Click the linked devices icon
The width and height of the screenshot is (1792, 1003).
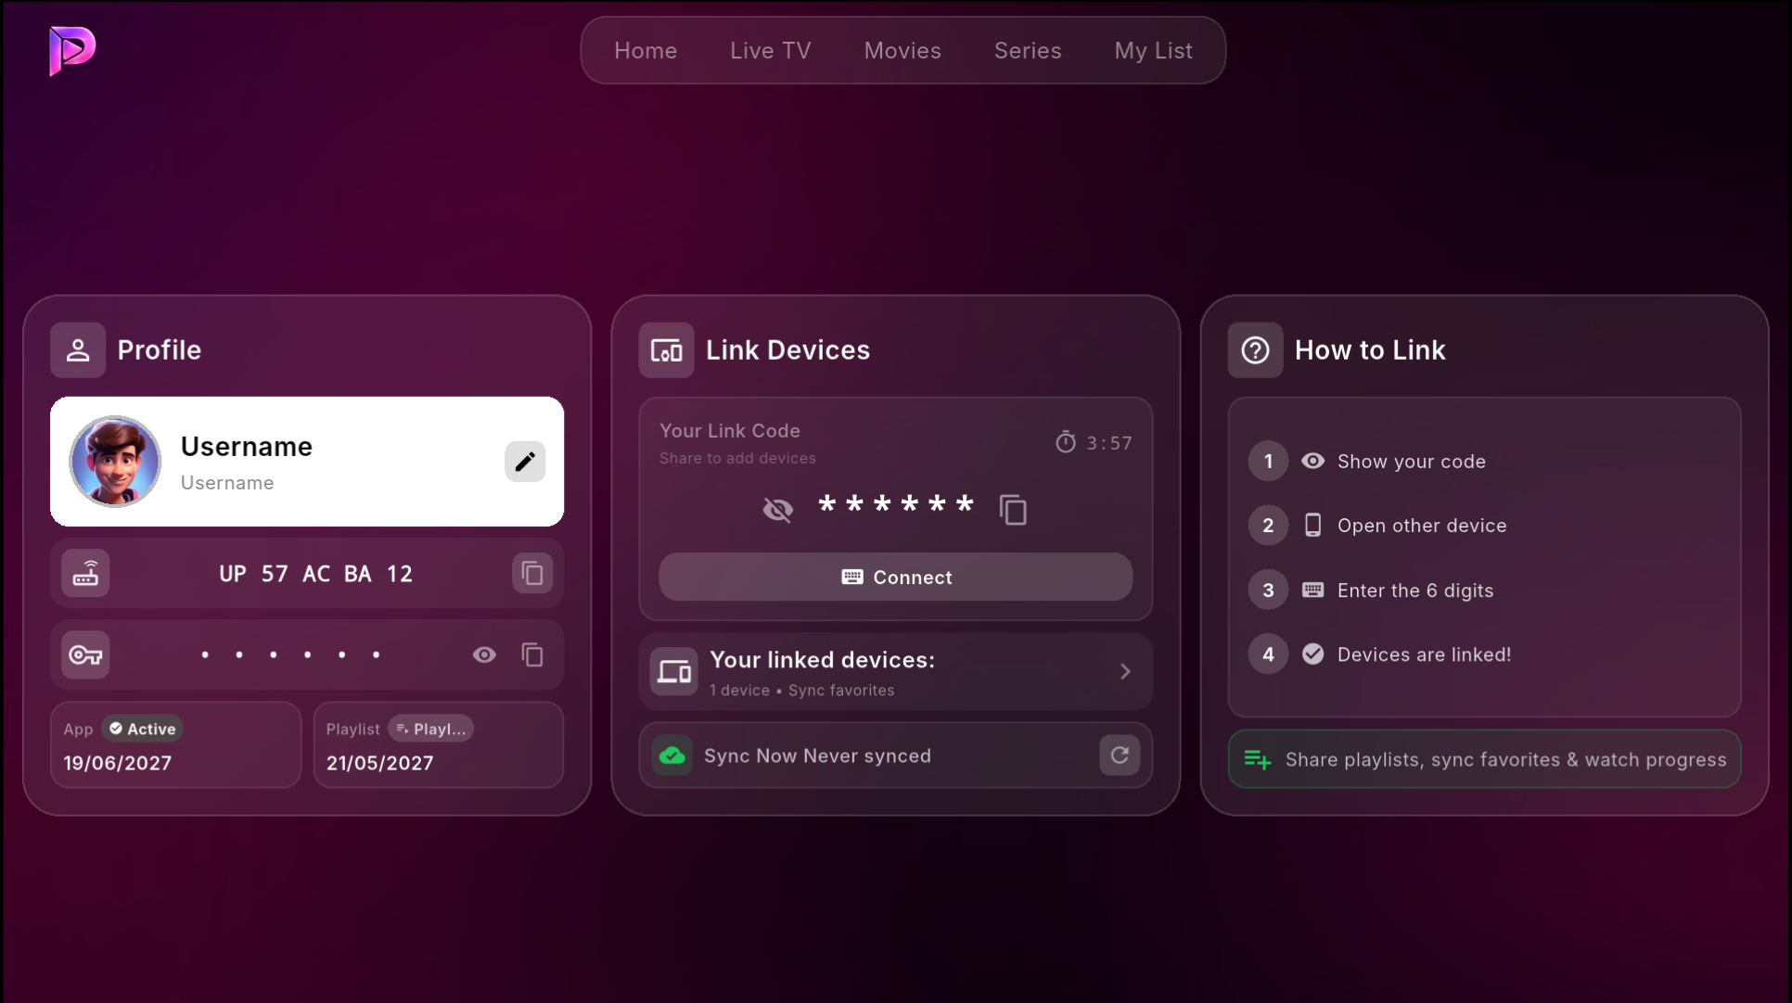tap(674, 672)
